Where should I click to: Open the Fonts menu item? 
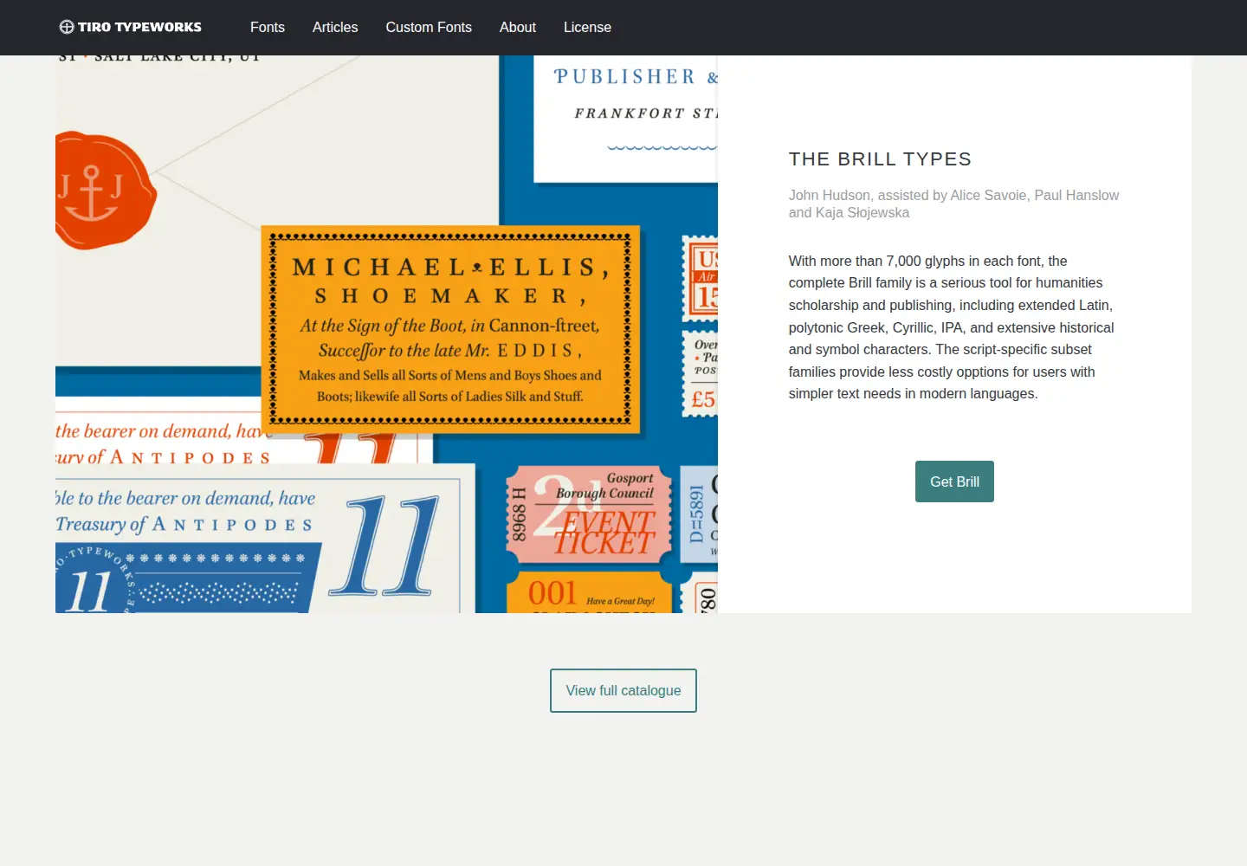268,28
